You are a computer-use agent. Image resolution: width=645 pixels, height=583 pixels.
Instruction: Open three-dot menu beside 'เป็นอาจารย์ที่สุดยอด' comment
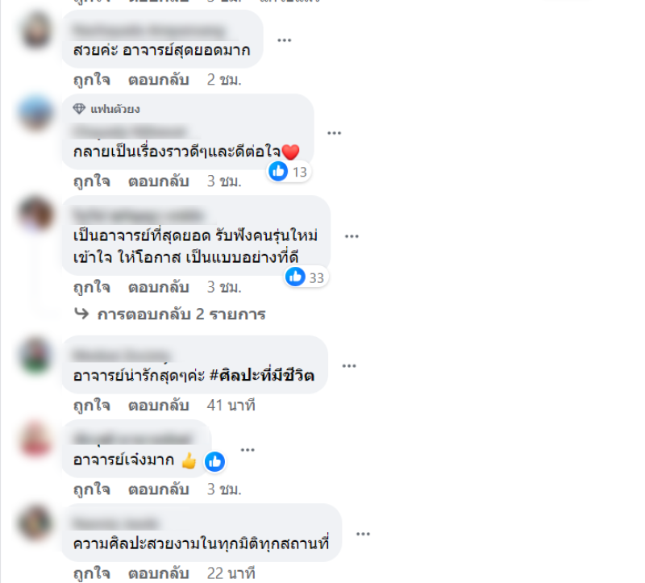pyautogui.click(x=352, y=236)
